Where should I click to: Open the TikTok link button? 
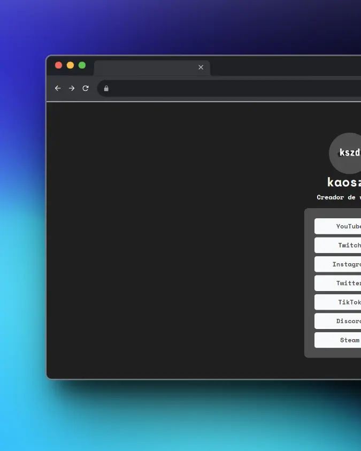[339, 302]
